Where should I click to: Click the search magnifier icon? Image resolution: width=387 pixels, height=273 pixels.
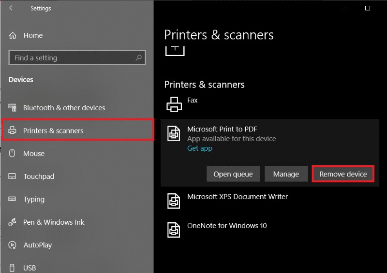click(x=138, y=57)
